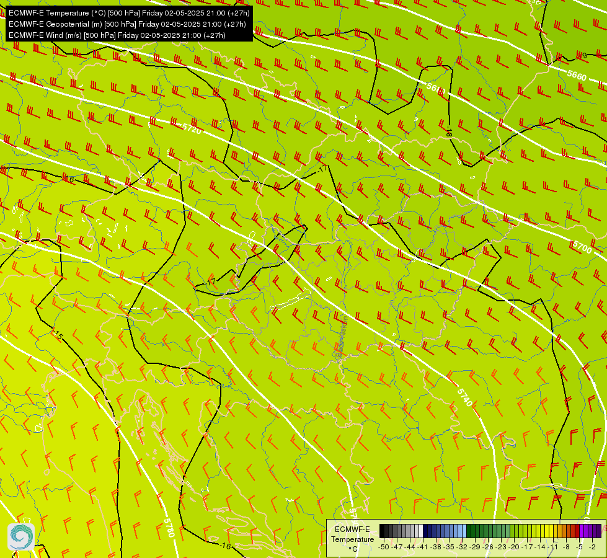Image resolution: width=607 pixels, height=558 pixels.
Task: Click the -38 tick label in legend
Action: tap(435, 547)
